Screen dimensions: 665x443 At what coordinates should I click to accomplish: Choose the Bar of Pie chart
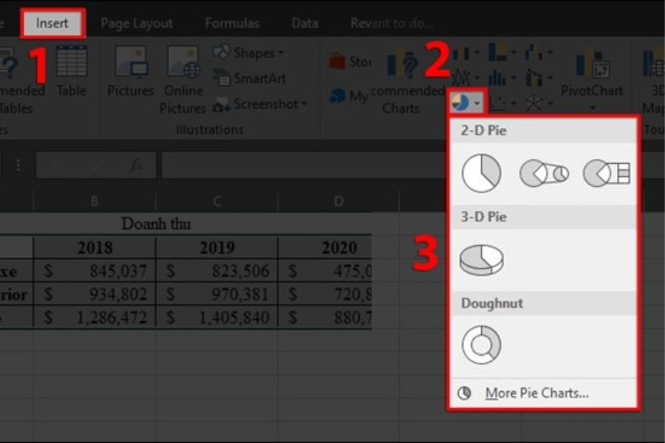[x=606, y=174]
